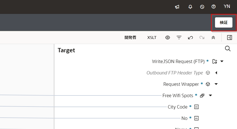
Task: Search the Target tree with magnifier
Action: (228, 49)
